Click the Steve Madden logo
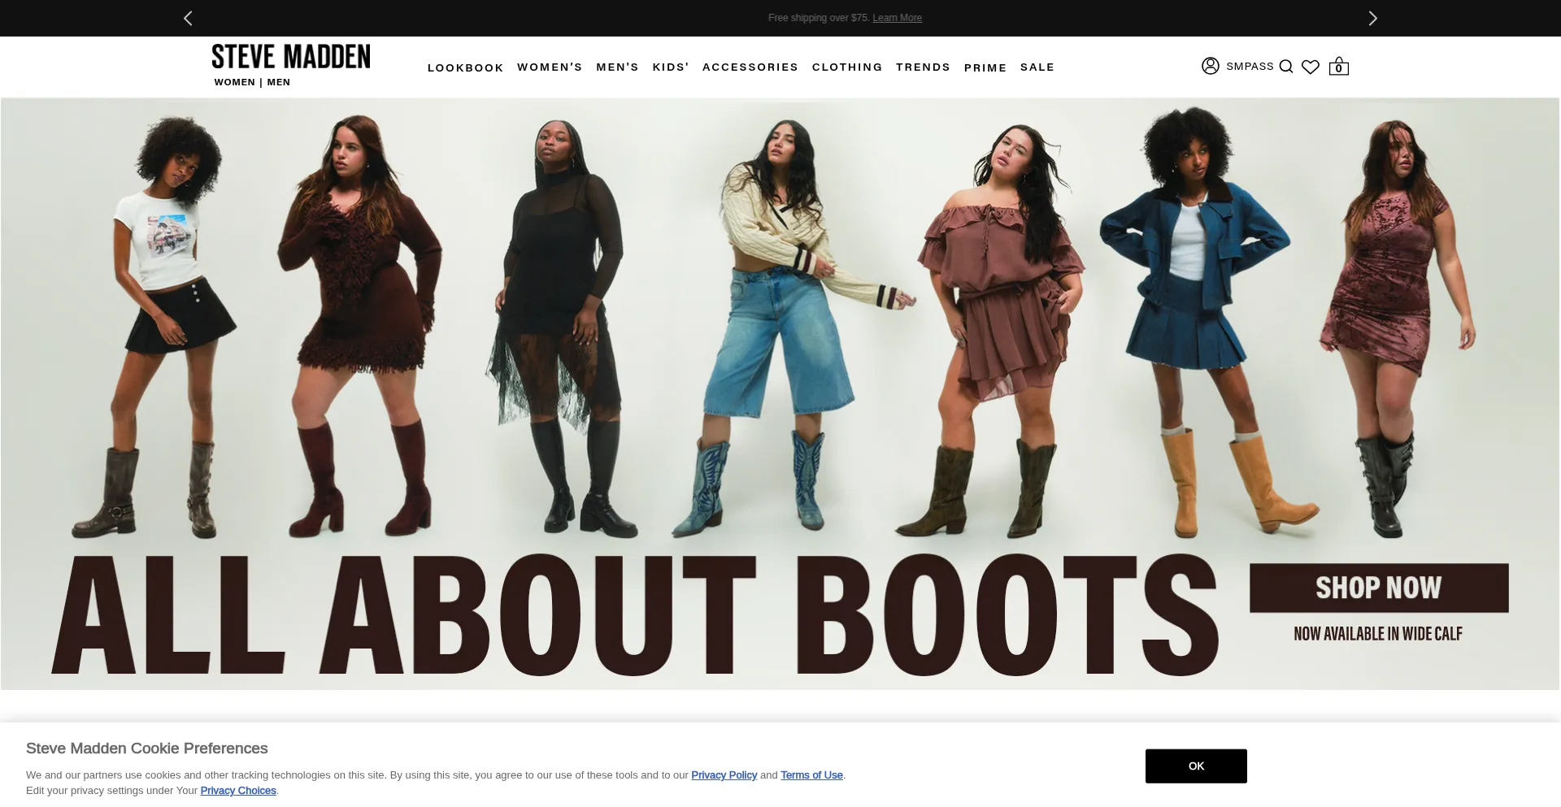The height and width of the screenshot is (807, 1561). (x=291, y=57)
